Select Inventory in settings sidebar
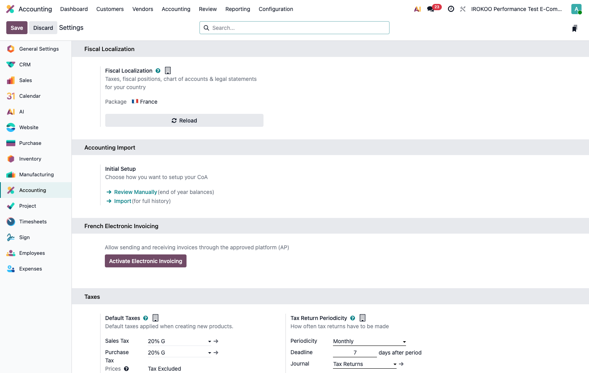Viewport: 589px width, 373px height. coord(36,159)
